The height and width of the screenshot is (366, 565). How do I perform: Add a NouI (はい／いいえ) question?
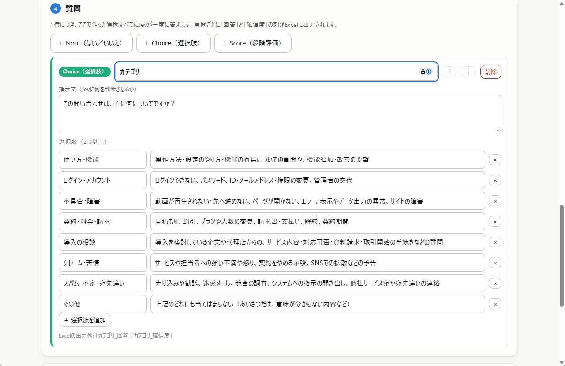pyautogui.click(x=91, y=43)
